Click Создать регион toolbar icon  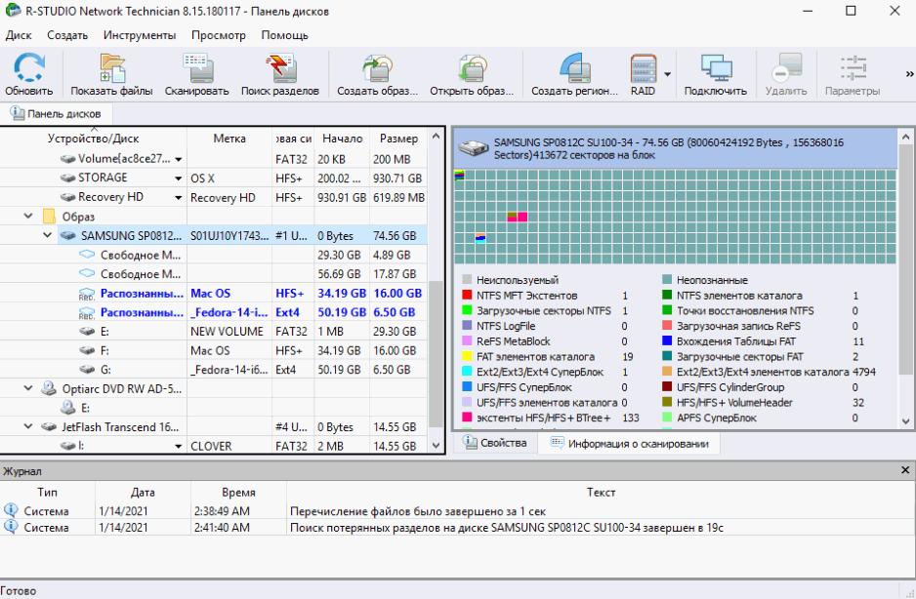pos(574,74)
